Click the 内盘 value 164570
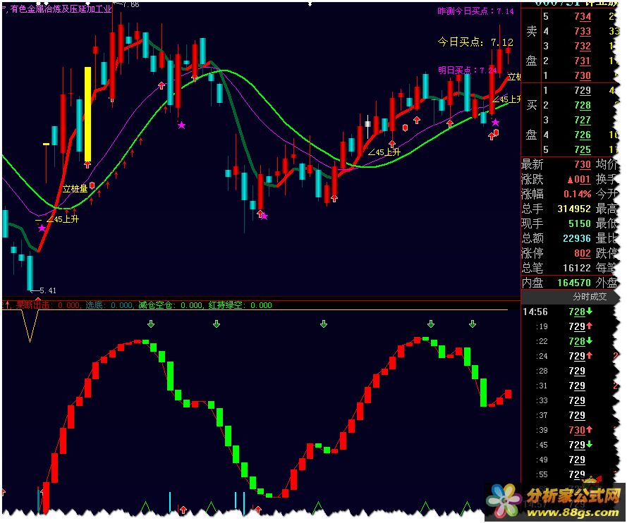 (x=574, y=283)
